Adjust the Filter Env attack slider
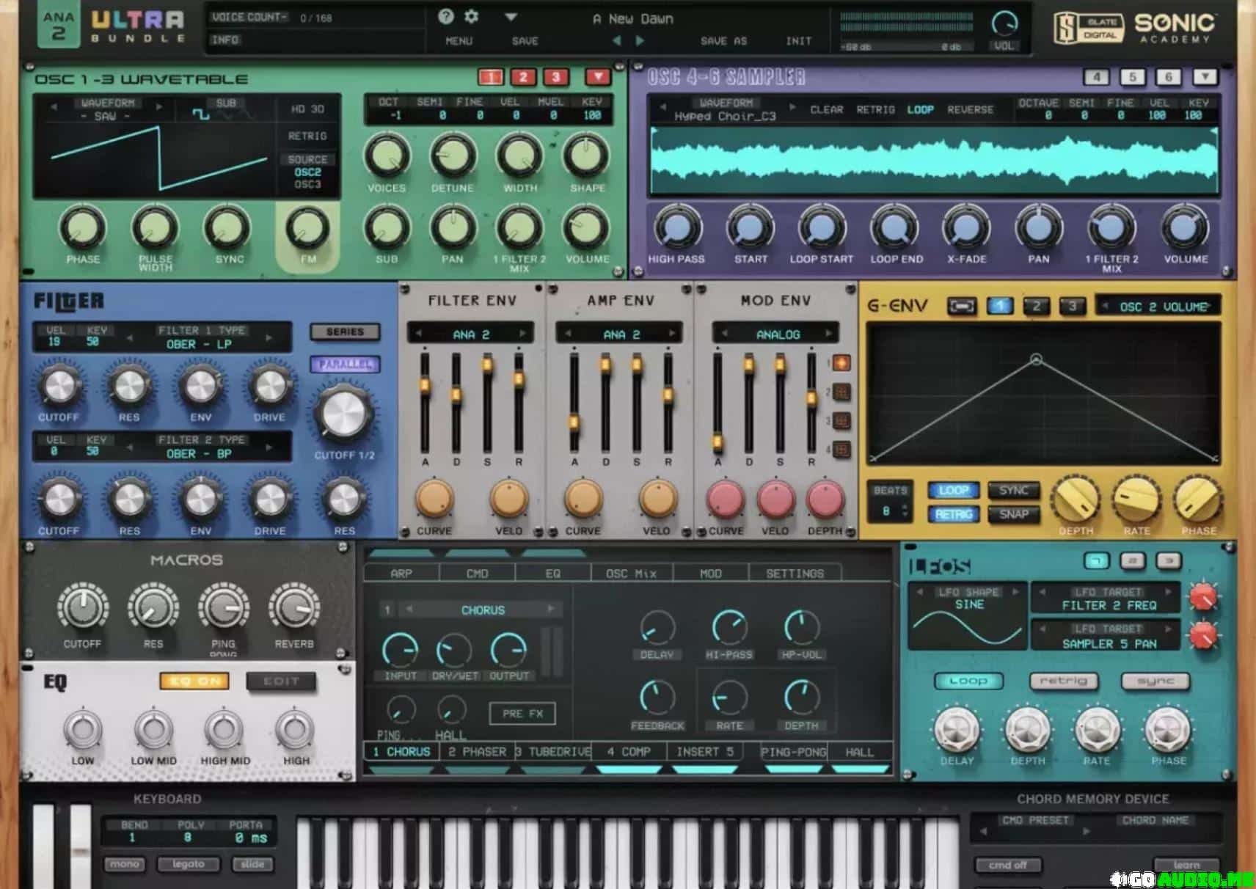The width and height of the screenshot is (1256, 889). 424,385
